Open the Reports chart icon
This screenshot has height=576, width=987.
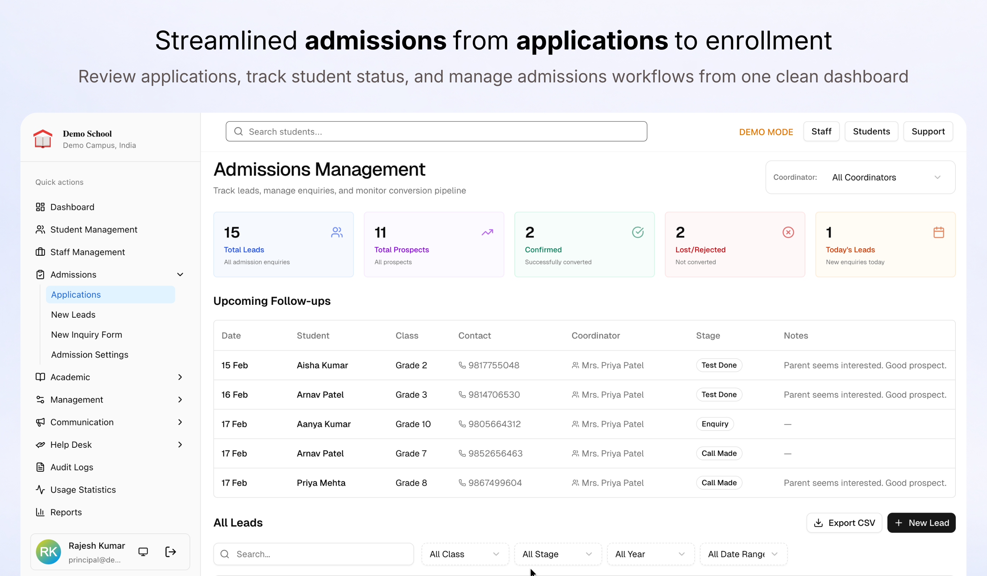point(40,512)
